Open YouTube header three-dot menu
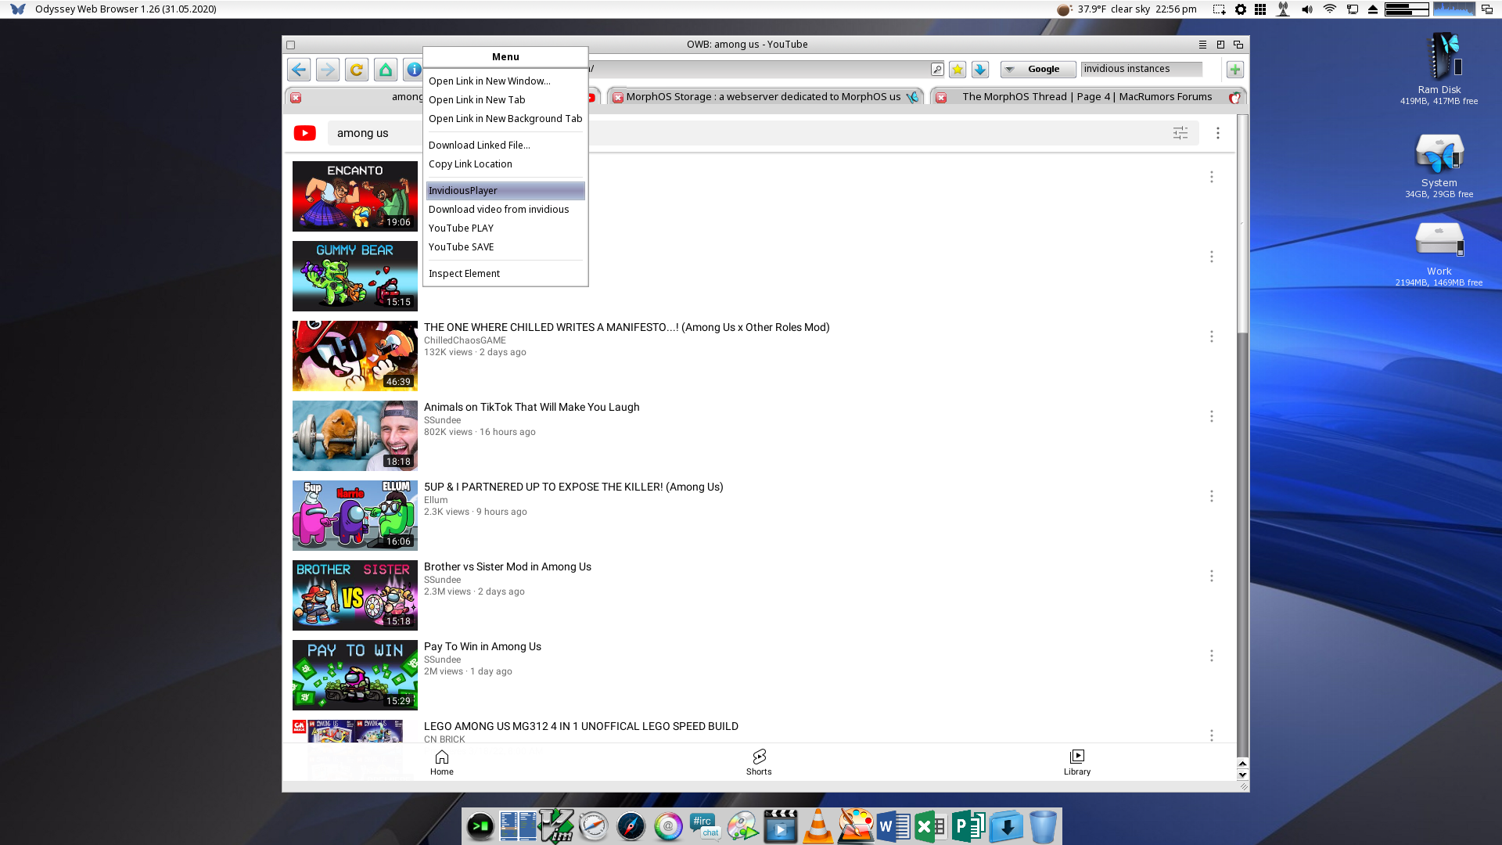 tap(1218, 133)
